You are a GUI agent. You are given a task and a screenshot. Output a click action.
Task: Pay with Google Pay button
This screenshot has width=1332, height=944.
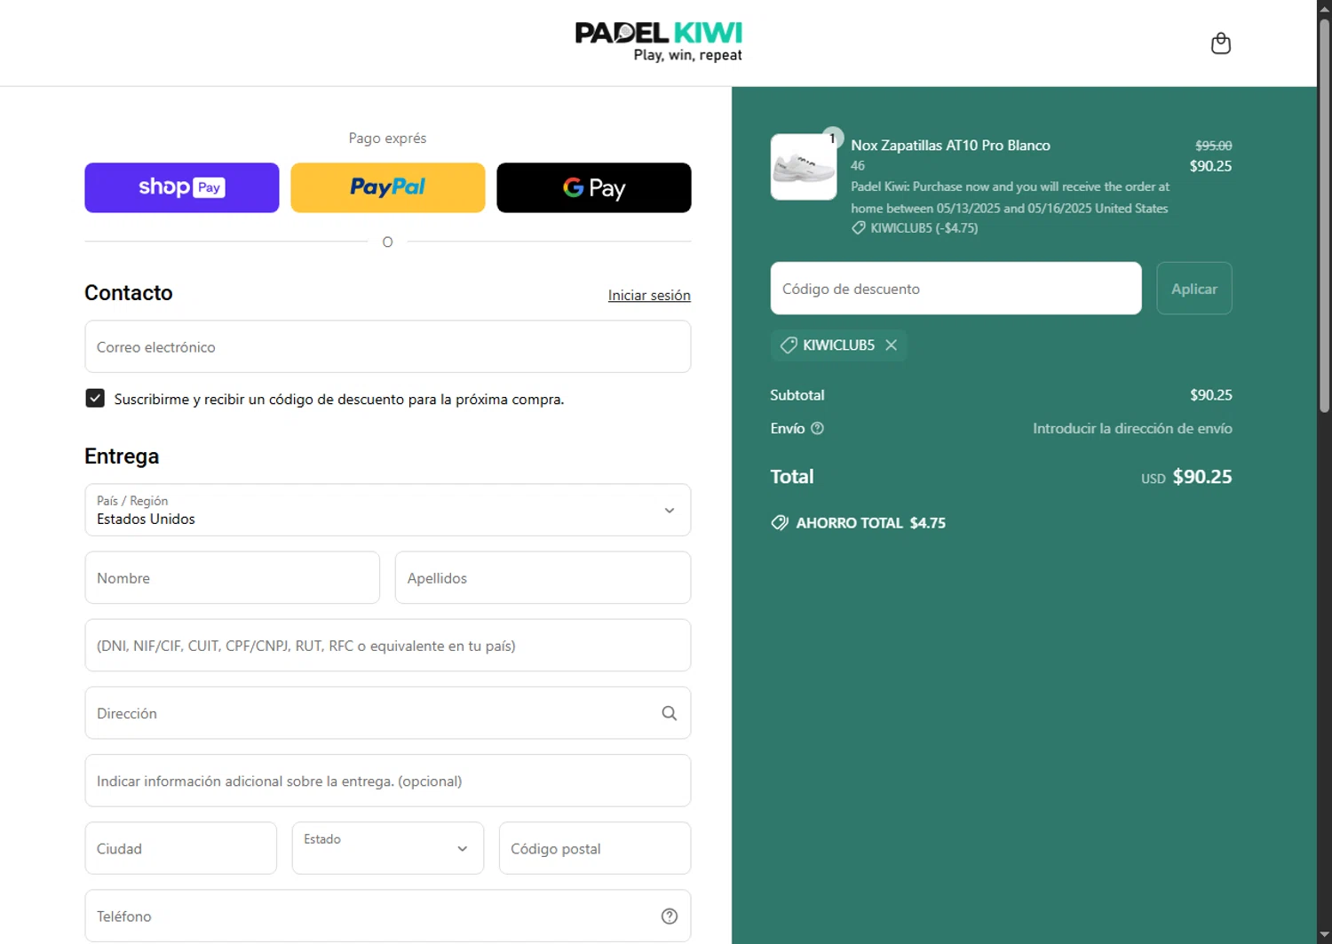tap(594, 187)
